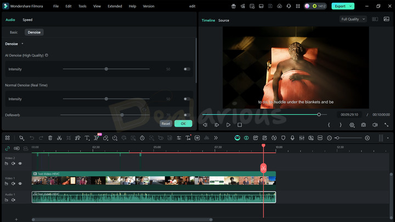395x222 pixels.
Task: Expand the Export button dropdown arrow
Action: [x=351, y=6]
